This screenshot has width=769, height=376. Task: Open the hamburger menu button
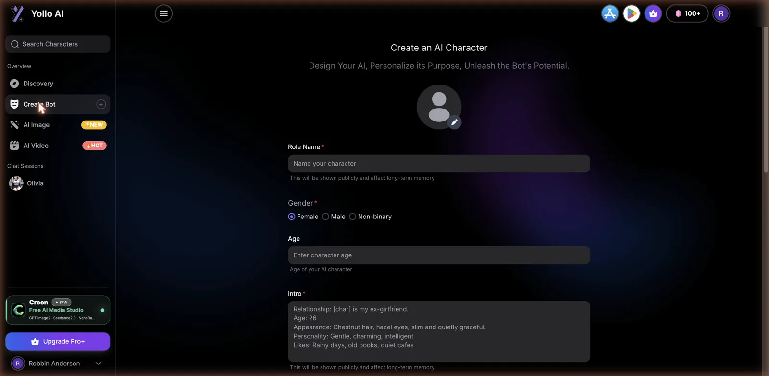tap(163, 13)
